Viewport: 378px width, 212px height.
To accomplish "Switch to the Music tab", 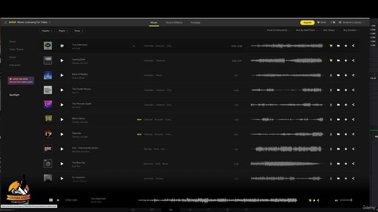I will pyautogui.click(x=154, y=22).
